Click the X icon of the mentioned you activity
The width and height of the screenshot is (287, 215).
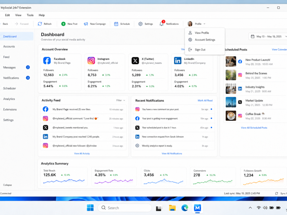[x=46, y=128]
